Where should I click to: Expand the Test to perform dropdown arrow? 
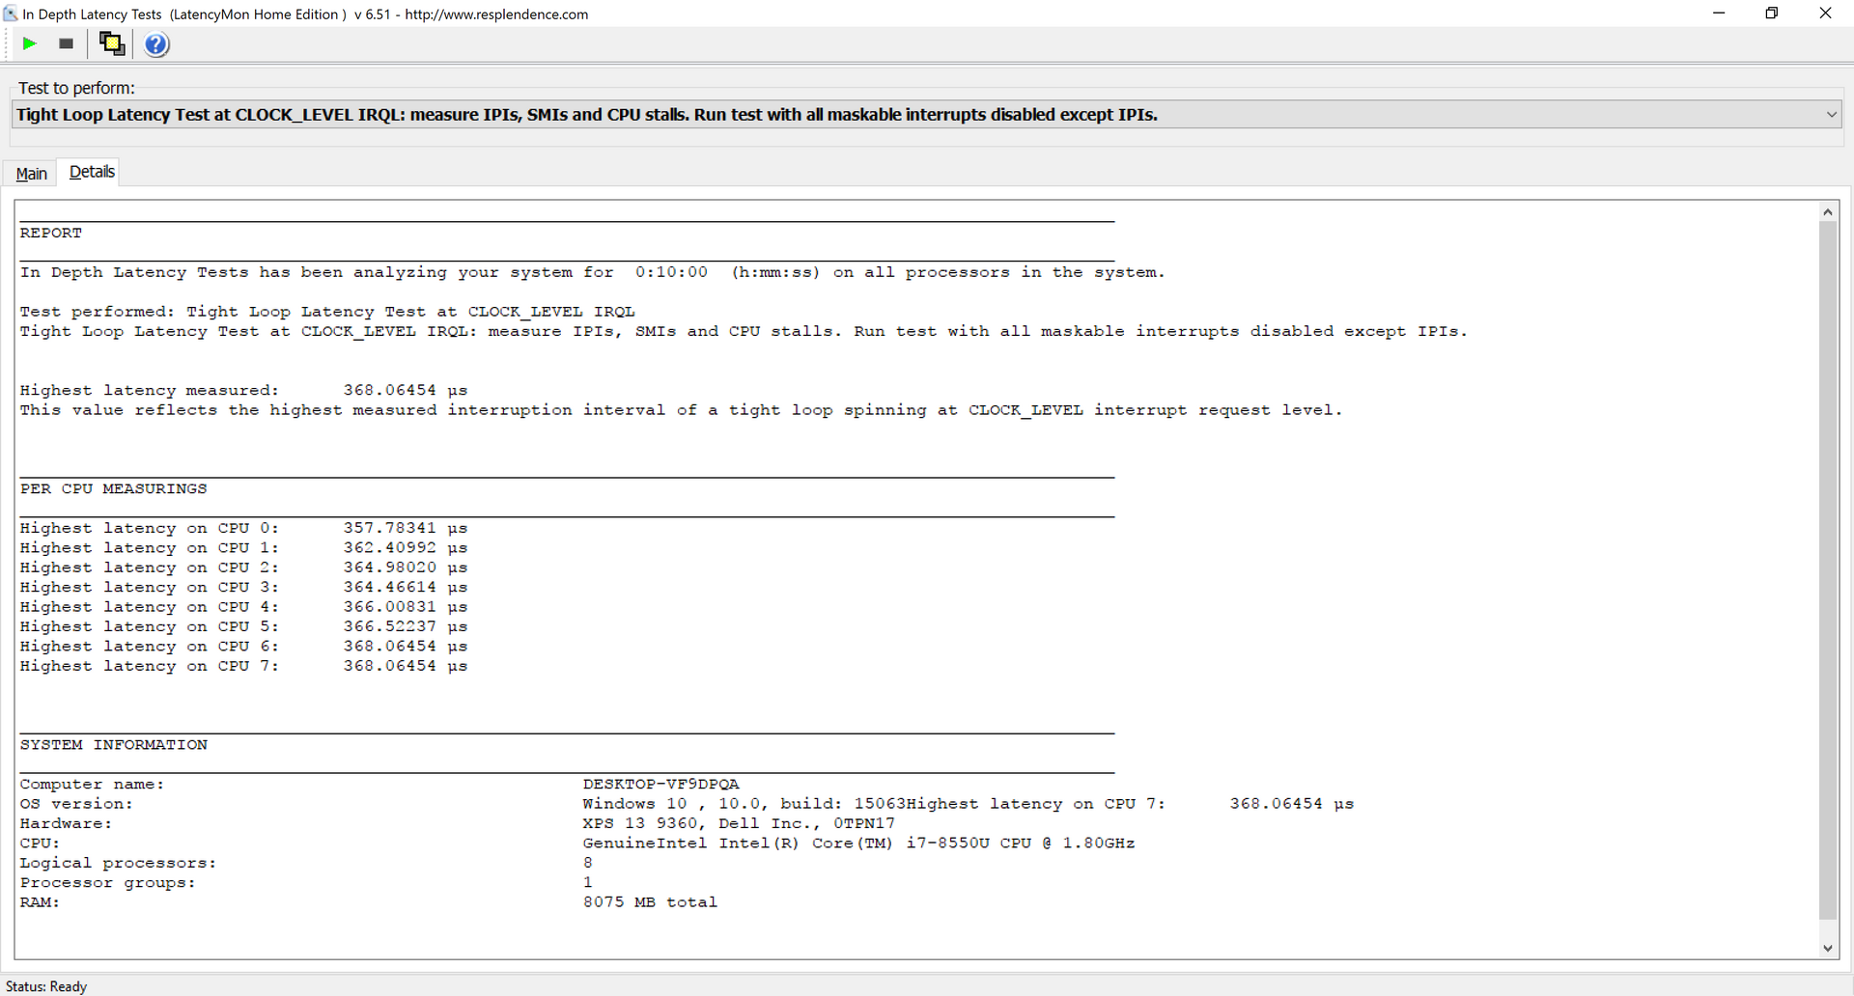coord(1831,115)
